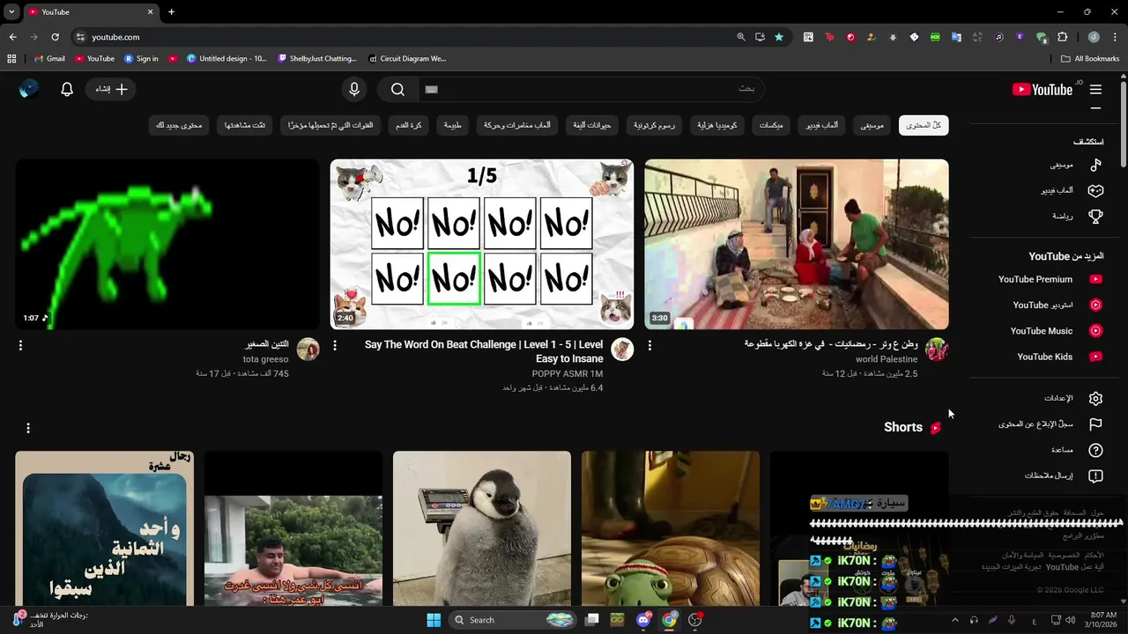Show hidden system tray icons chevron
Viewport: 1128px width, 634px height.
(x=954, y=620)
